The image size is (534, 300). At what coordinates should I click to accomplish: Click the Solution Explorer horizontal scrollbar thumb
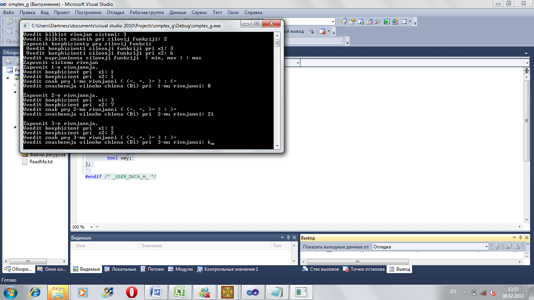coord(28,261)
